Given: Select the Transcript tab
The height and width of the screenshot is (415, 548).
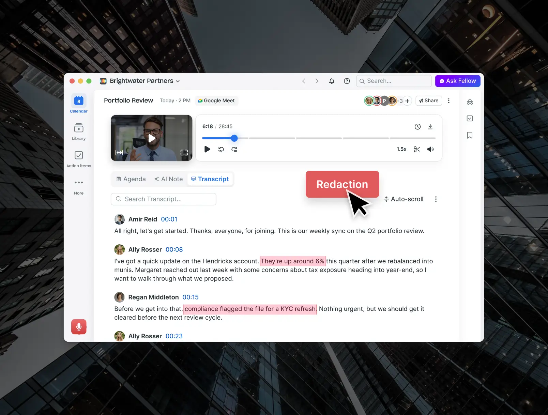Looking at the screenshot, I should pos(210,179).
